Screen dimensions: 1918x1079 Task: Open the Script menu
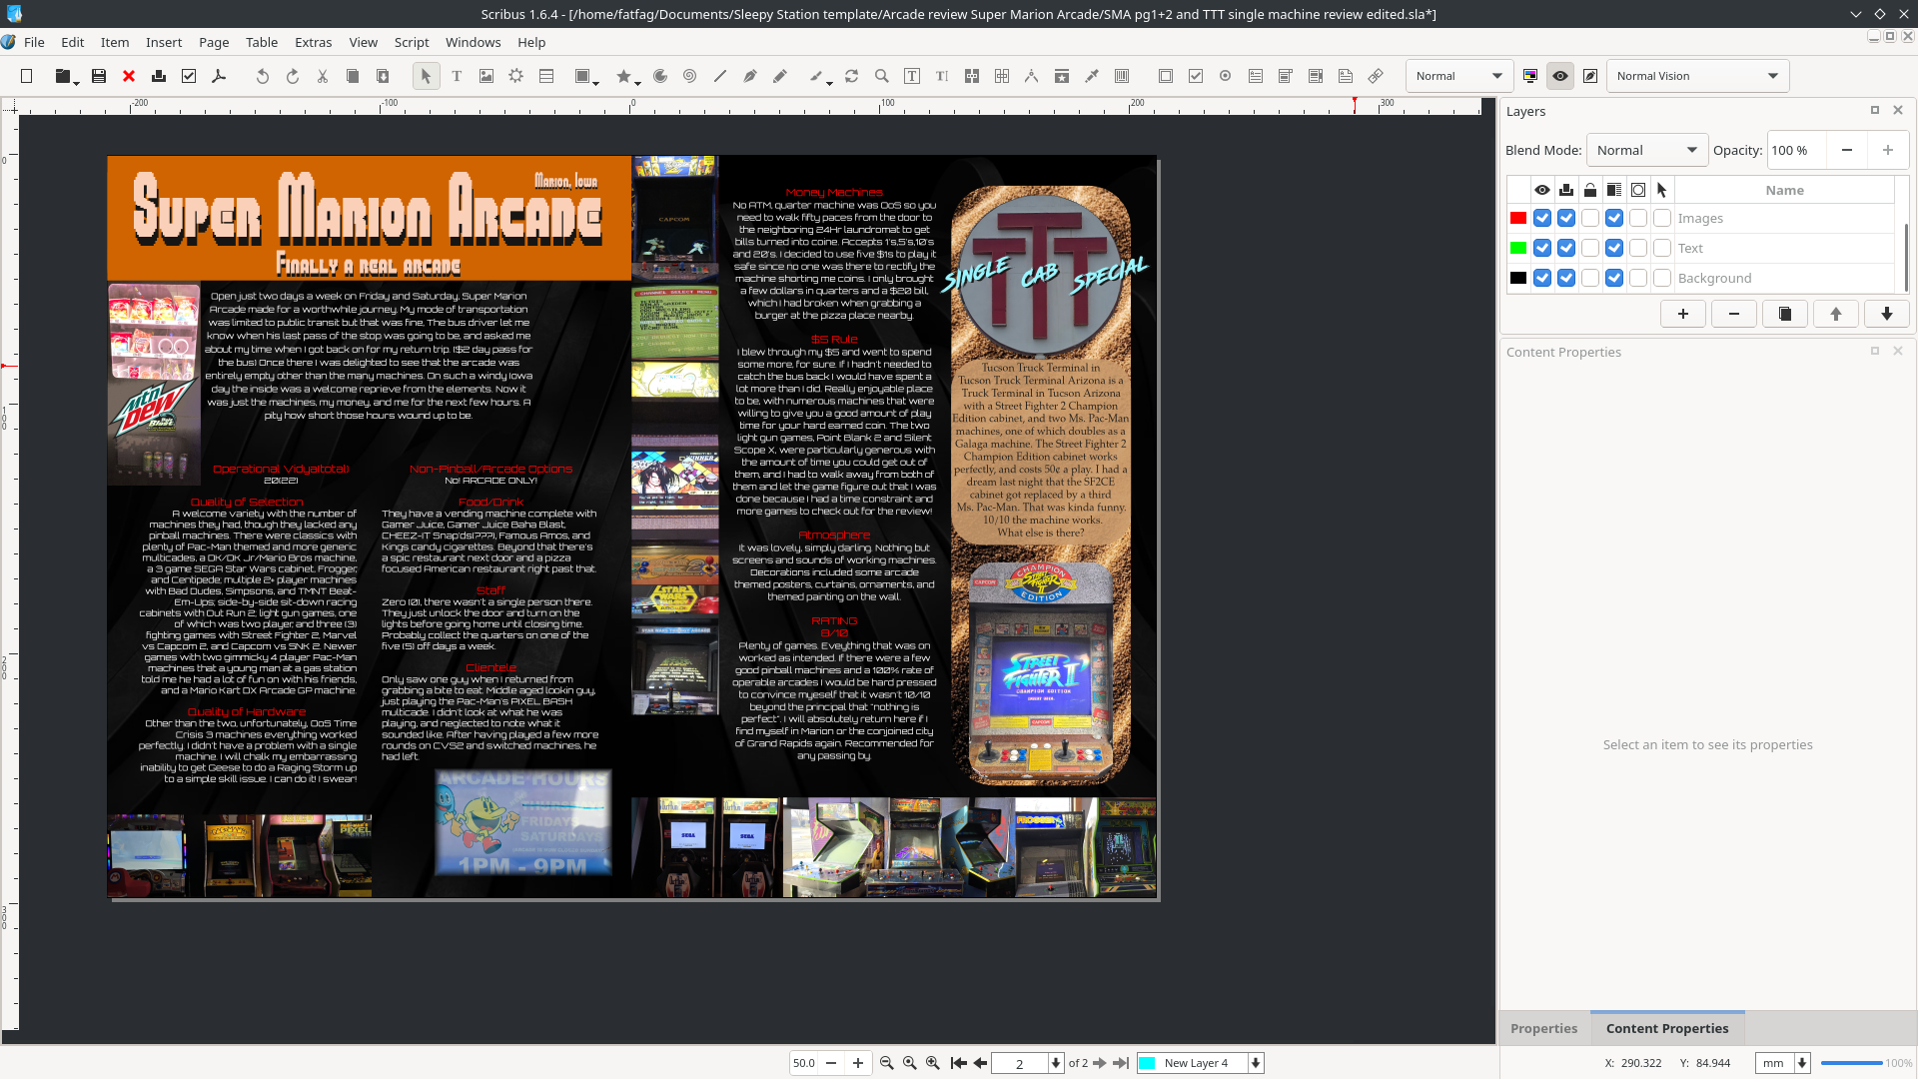pyautogui.click(x=412, y=42)
